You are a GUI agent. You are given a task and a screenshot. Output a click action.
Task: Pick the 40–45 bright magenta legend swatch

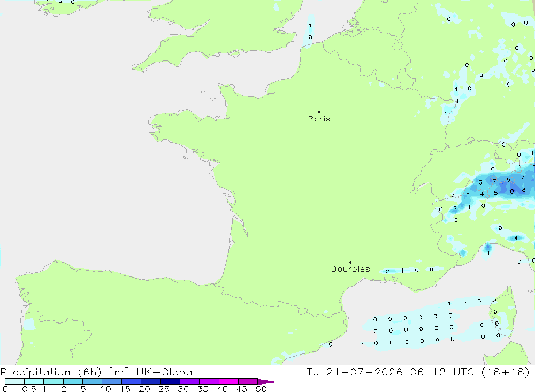[228, 381]
